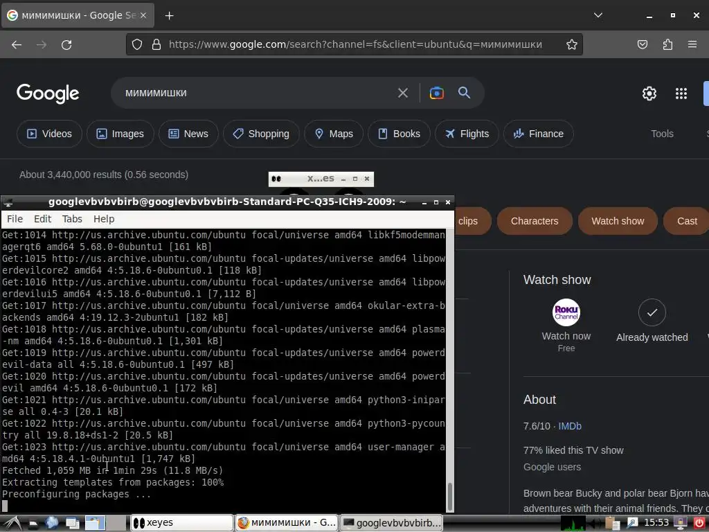Switch to Shopping search results
Viewport: 709px width, 532px height.
261,134
